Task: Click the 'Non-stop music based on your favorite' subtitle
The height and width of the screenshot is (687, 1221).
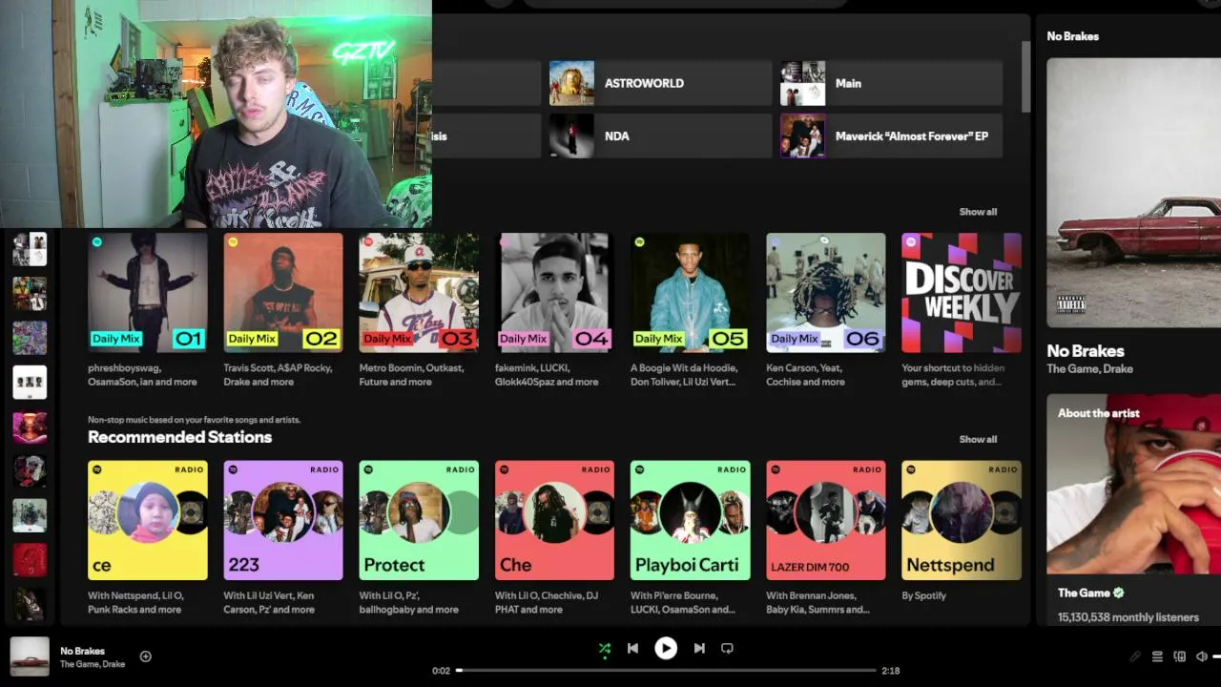Action: (194, 420)
